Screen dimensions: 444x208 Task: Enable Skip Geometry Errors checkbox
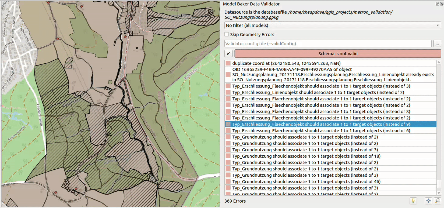click(x=227, y=34)
